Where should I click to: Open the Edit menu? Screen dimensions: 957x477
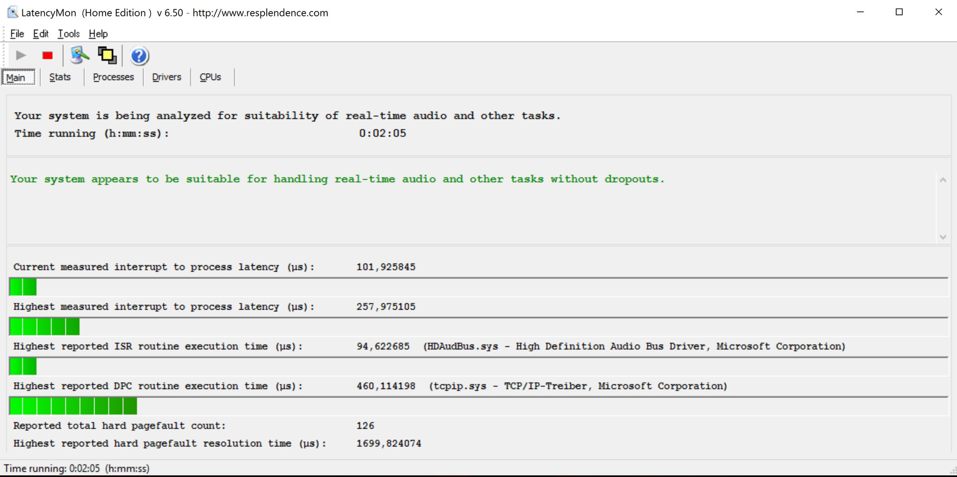click(41, 34)
